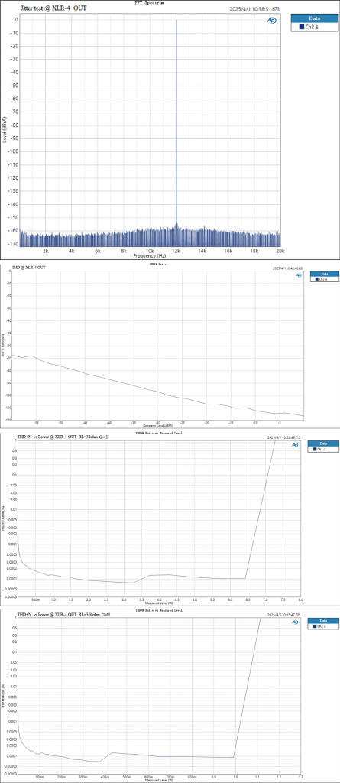Click the Data legend header of FFT graph
Image resolution: width=340 pixels, height=783 pixels.
(313, 18)
